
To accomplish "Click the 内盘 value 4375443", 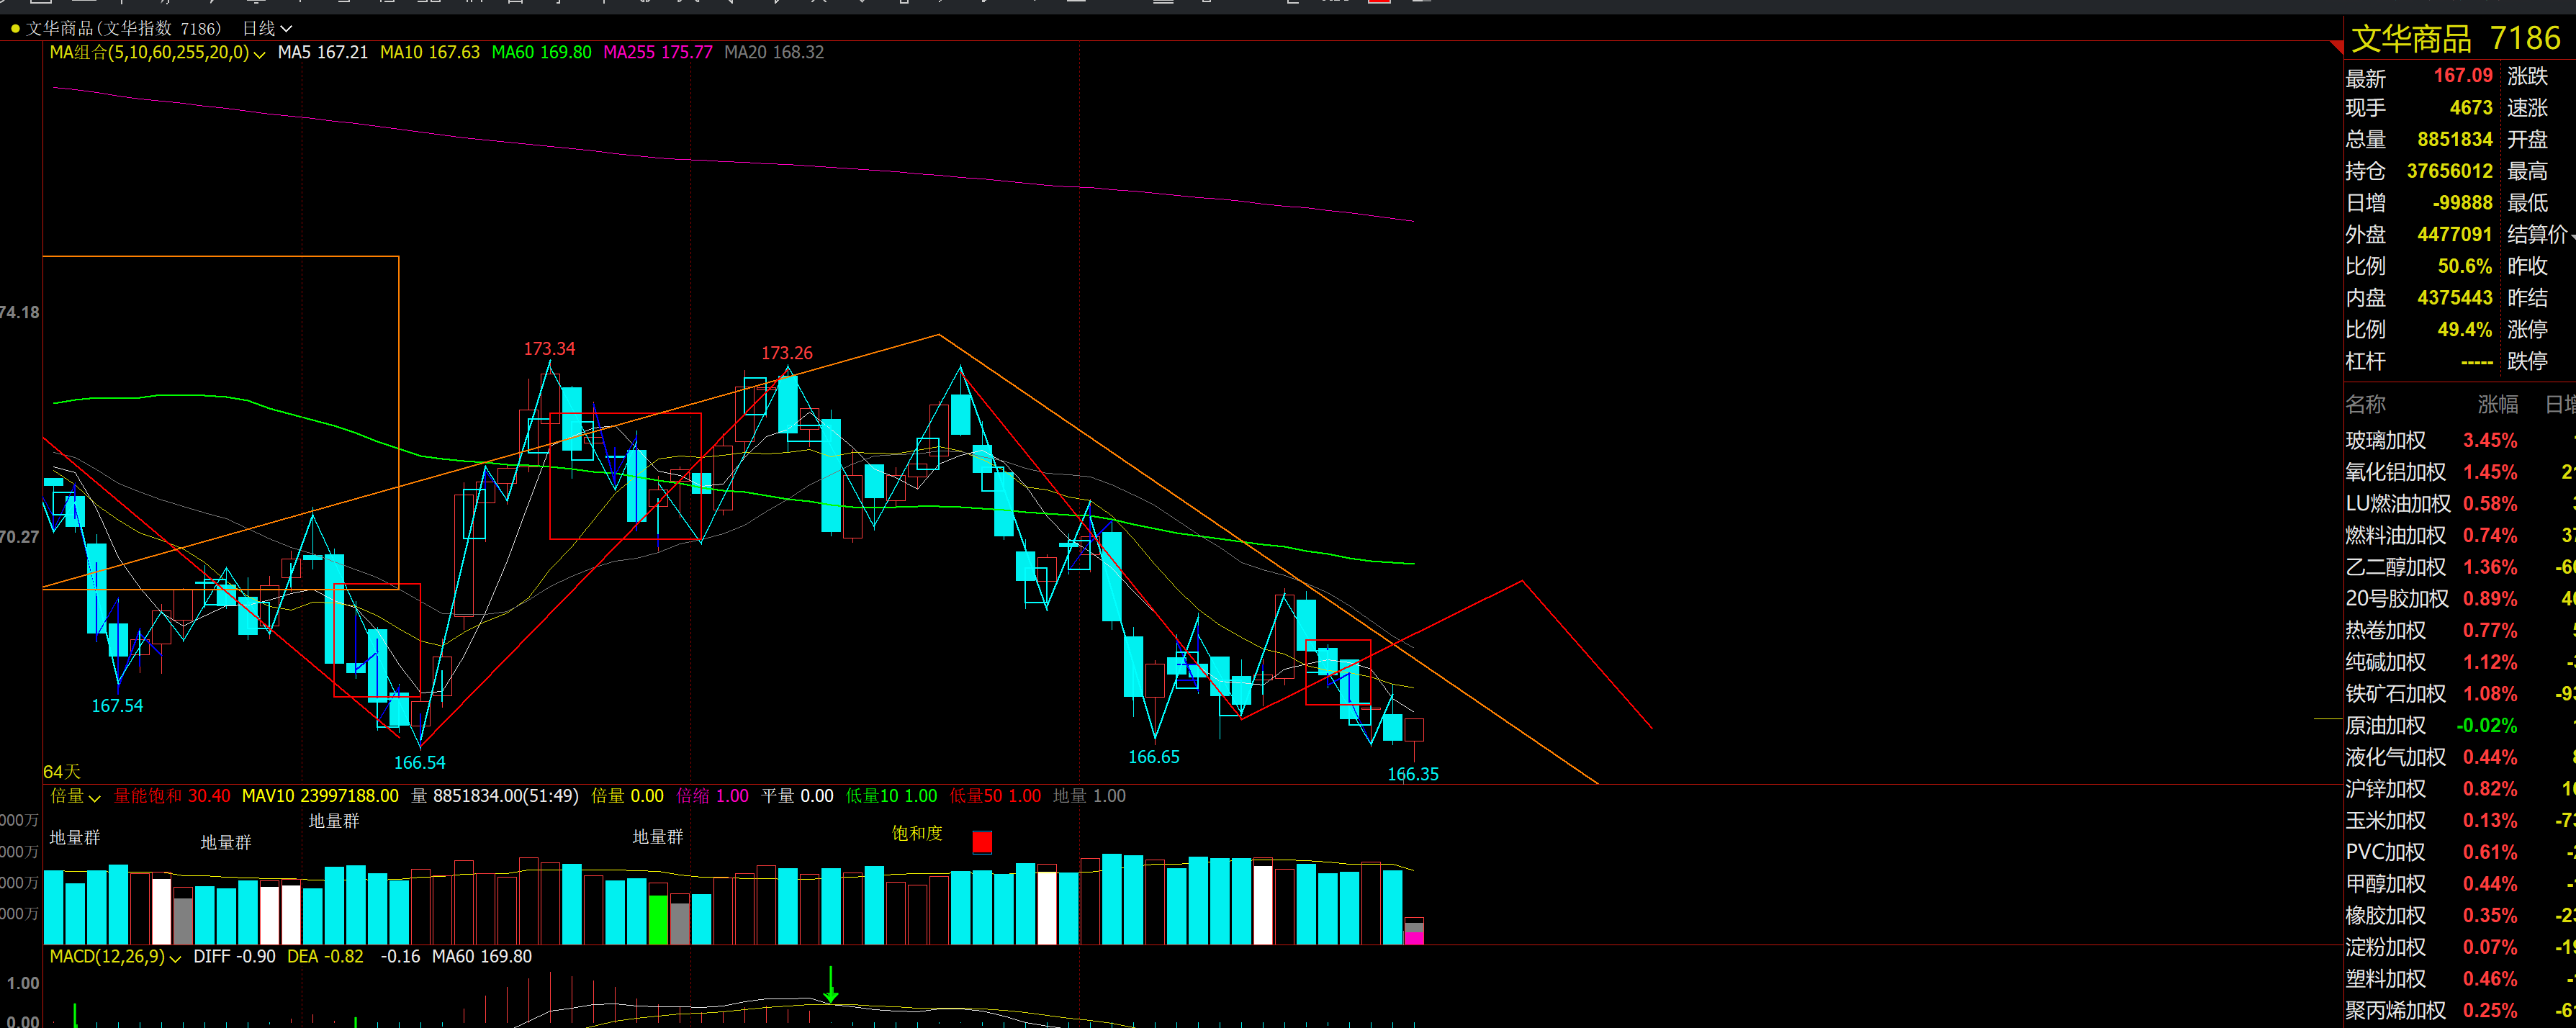I will (x=2454, y=298).
